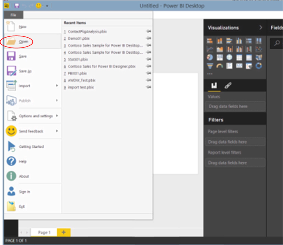The width and height of the screenshot is (283, 245).
Task: Show more visualizations via ellipsis
Action: coord(210,74)
